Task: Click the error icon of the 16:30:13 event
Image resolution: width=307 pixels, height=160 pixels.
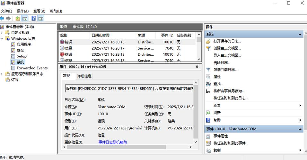Action: (62, 42)
